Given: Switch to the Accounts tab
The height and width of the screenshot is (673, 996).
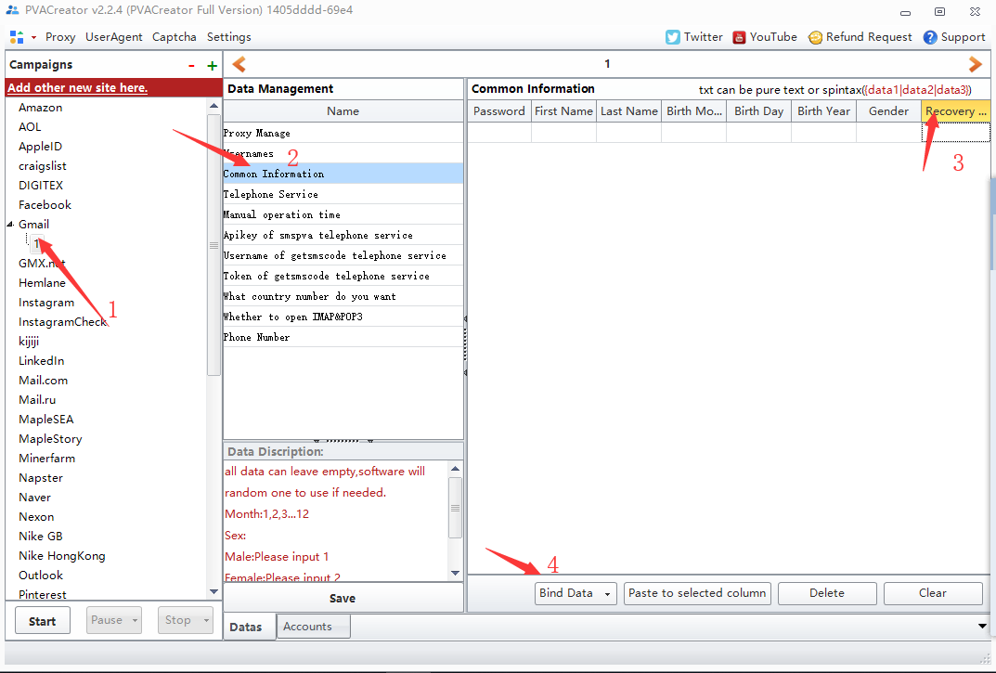Looking at the screenshot, I should 307,627.
